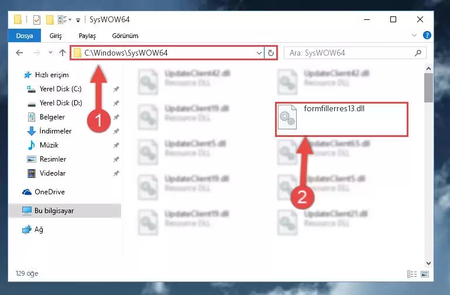Go up one folder level

coord(63,53)
